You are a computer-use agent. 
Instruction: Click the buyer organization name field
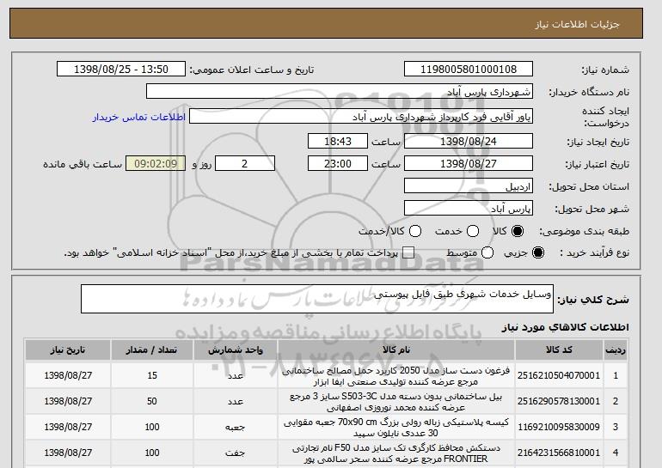(340, 92)
